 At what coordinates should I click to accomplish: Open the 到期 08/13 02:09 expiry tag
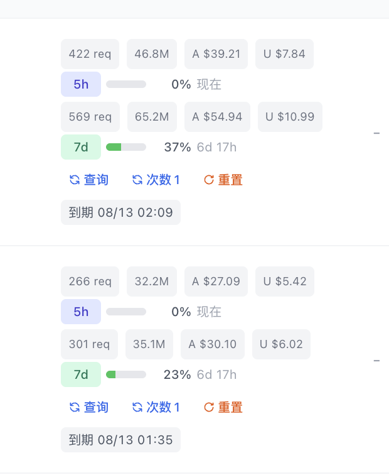[x=120, y=212]
